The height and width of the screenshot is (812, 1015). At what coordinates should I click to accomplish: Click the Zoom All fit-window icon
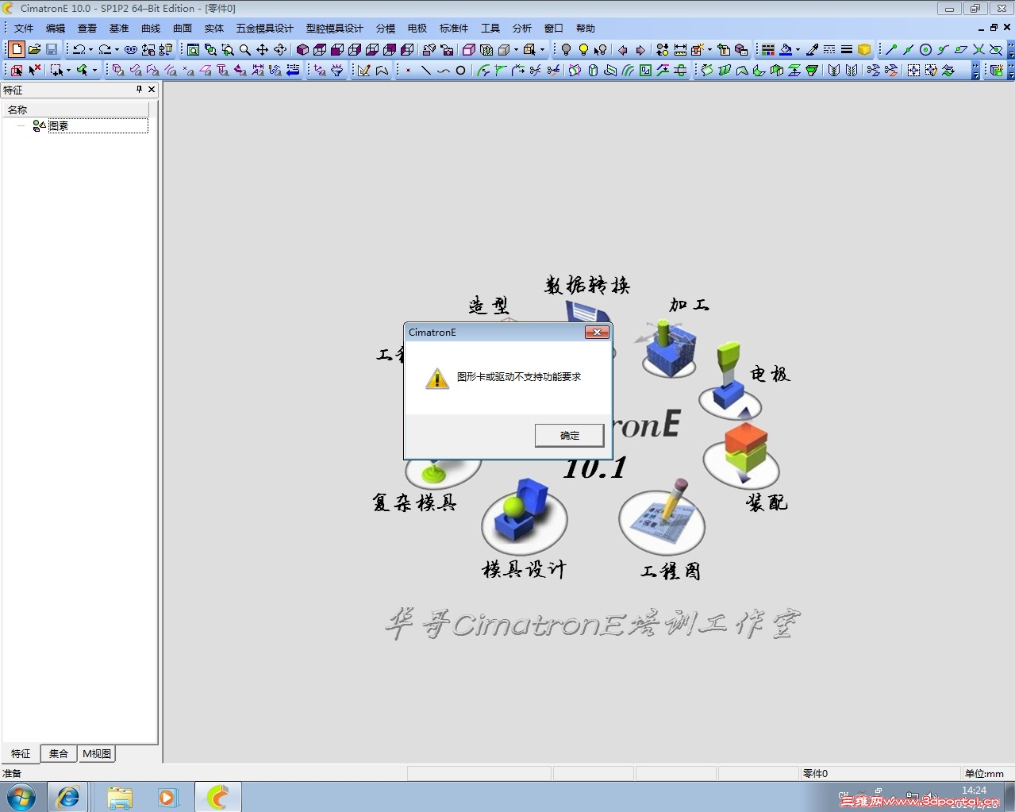pos(193,49)
